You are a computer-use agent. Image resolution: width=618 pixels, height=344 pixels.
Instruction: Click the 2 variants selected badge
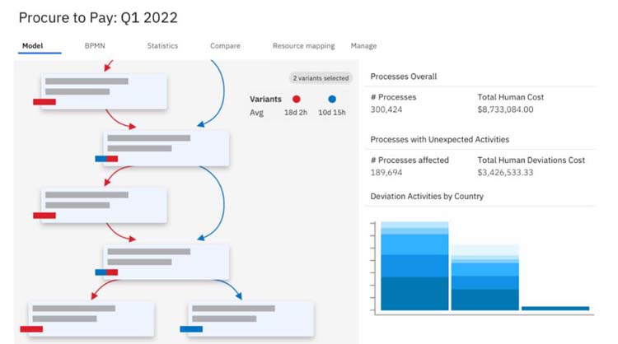click(x=321, y=78)
